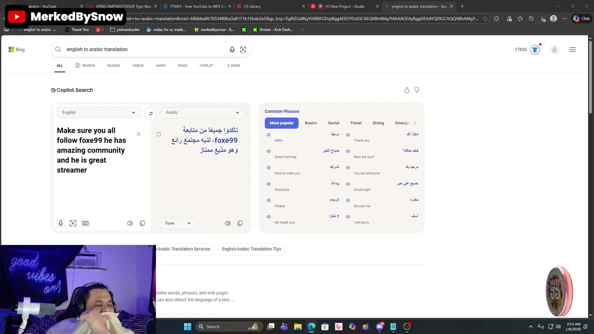594x334 pixels.
Task: Open the on-screen keyboard icon
Action: (85, 223)
